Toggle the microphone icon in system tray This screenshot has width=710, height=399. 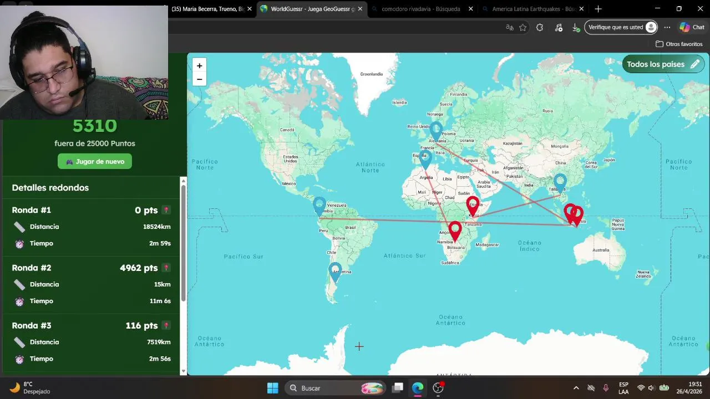coord(606,388)
